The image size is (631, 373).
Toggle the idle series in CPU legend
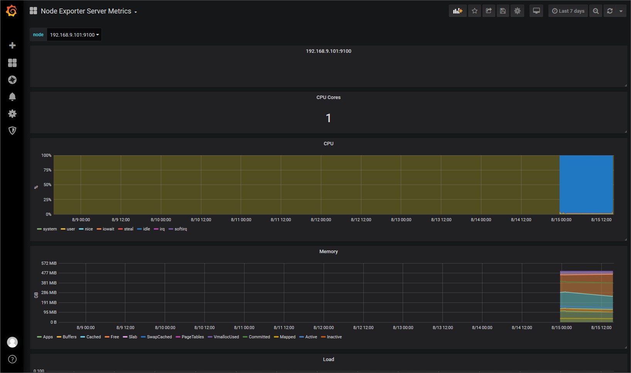[x=143, y=229]
